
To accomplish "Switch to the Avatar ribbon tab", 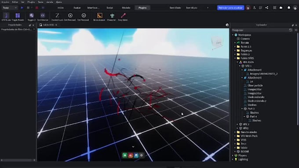I will point(77,8).
